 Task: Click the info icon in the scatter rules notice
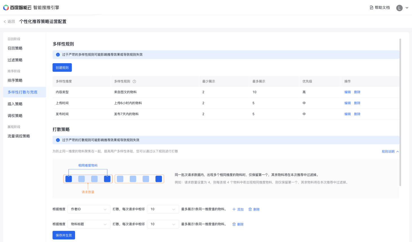click(x=58, y=140)
